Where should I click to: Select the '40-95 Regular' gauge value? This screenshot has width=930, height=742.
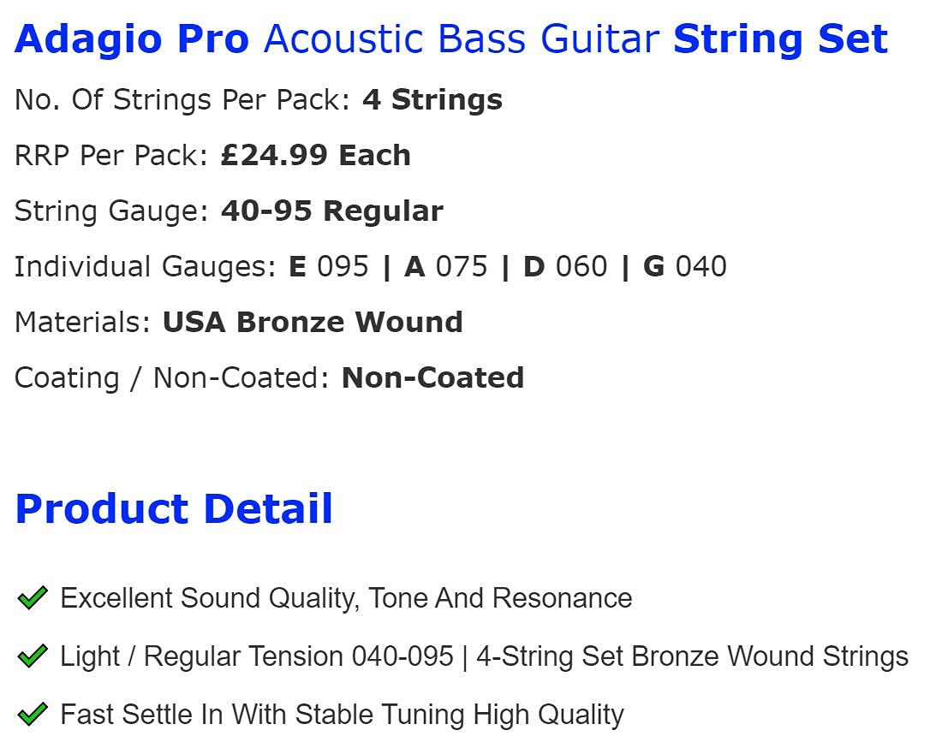pos(332,211)
